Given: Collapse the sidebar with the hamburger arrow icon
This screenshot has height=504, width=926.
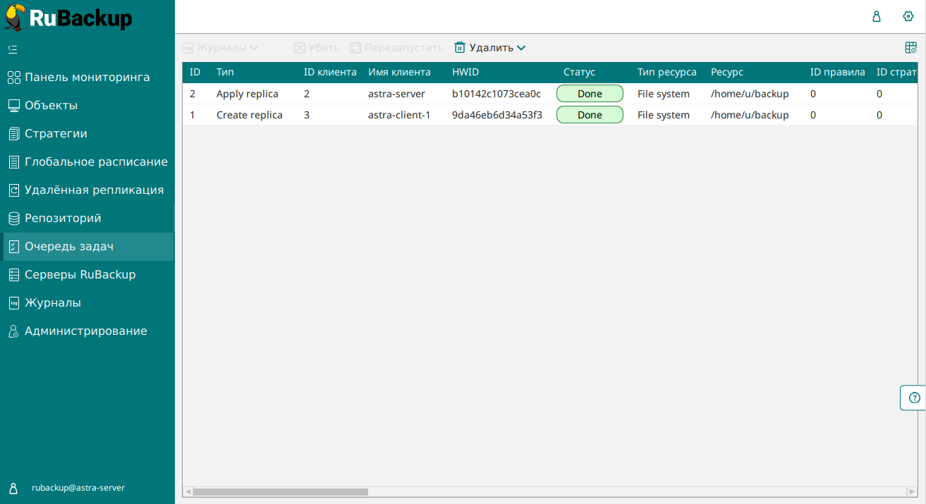Looking at the screenshot, I should pyautogui.click(x=13, y=49).
